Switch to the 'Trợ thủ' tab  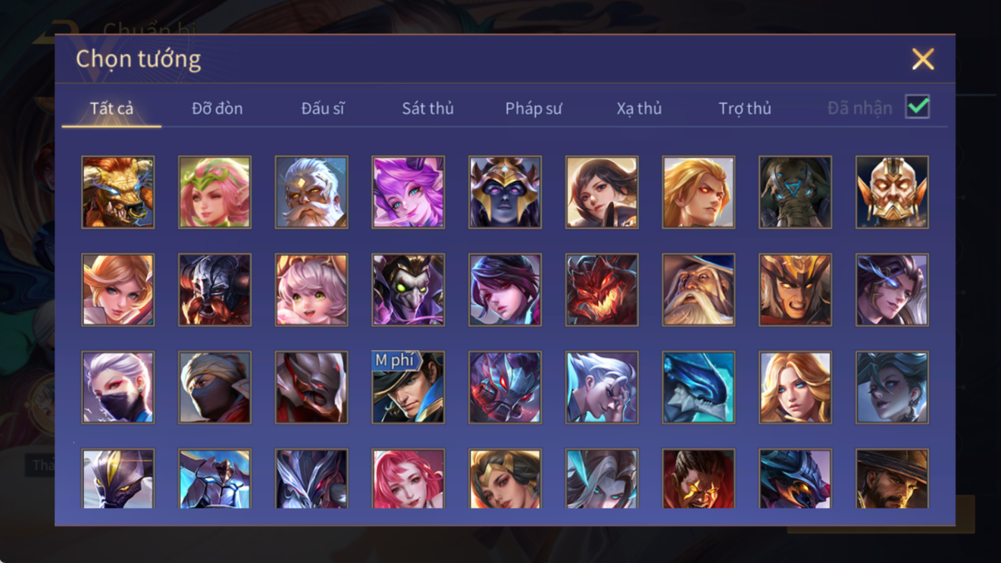744,108
